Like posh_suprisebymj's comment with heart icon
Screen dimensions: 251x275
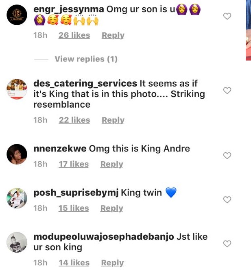(x=227, y=199)
